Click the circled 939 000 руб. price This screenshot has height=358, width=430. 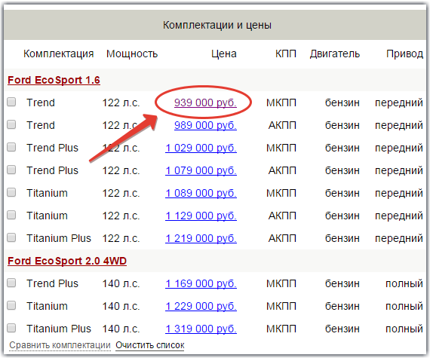click(205, 103)
